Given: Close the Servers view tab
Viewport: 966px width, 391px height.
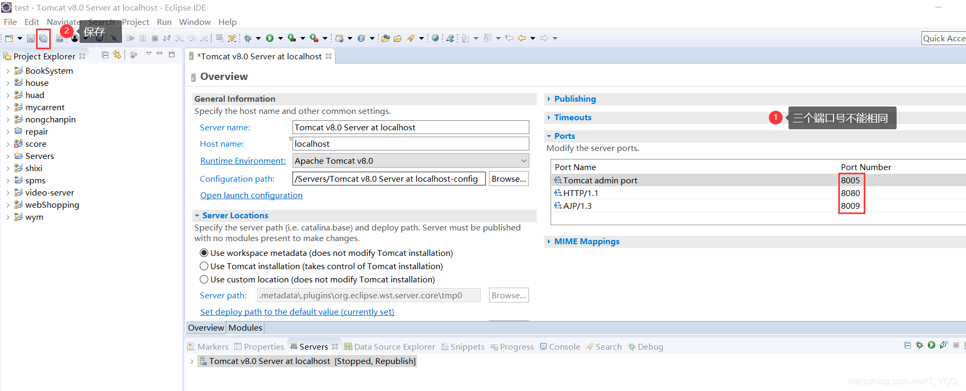Looking at the screenshot, I should [x=335, y=346].
